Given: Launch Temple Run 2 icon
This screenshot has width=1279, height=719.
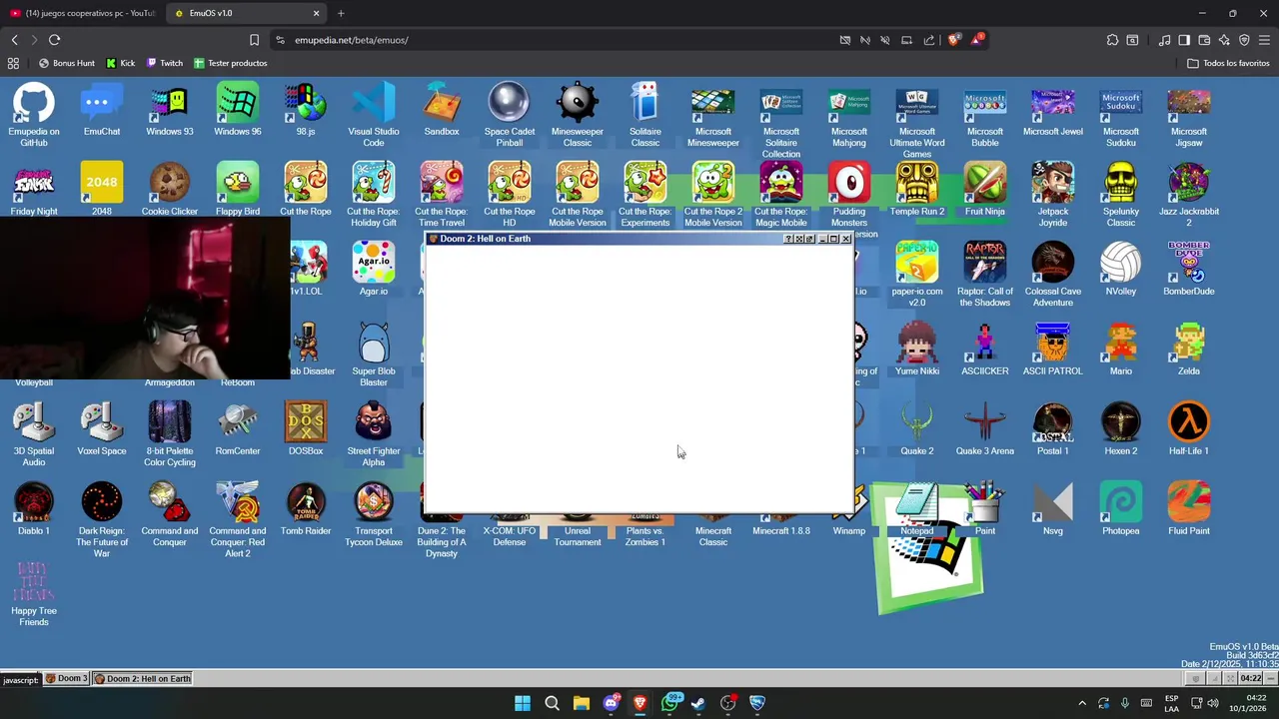Looking at the screenshot, I should point(917,191).
